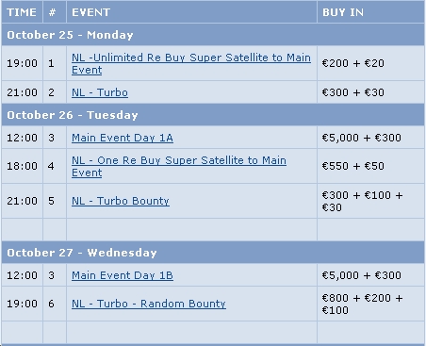
Task: Click the €200 + €20 buy-in cell
Action: click(370, 63)
